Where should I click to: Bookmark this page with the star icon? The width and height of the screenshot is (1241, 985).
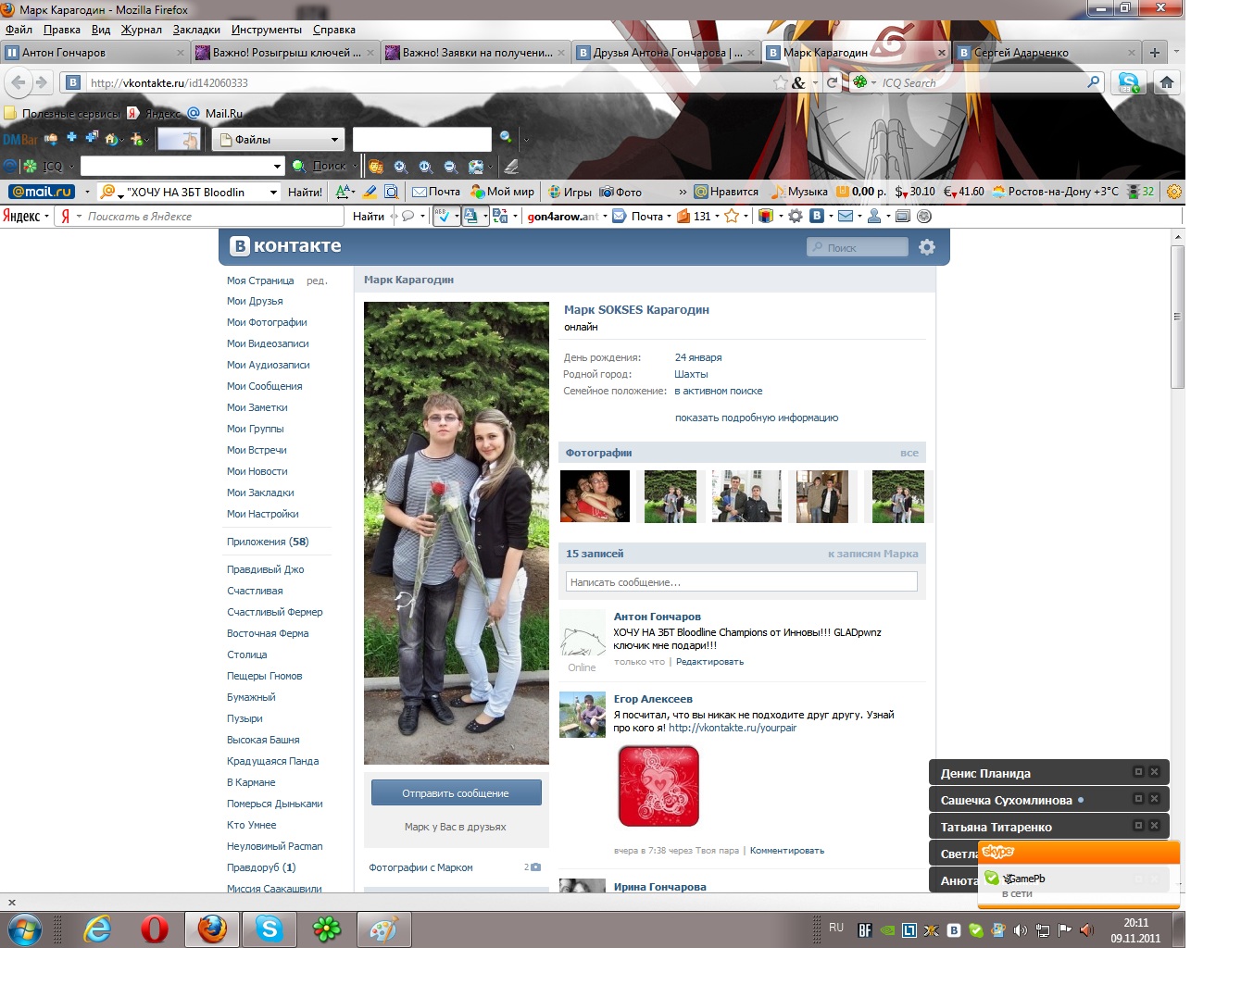(781, 82)
